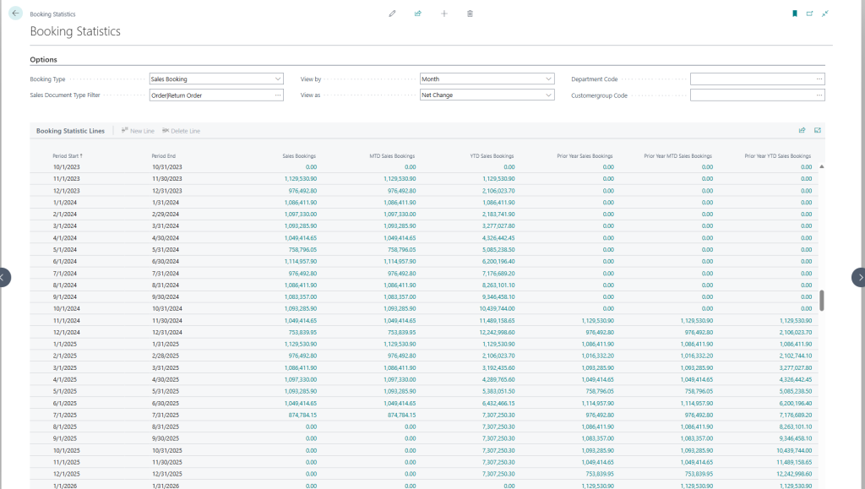
Task: Click the trash delete icon
Action: [x=470, y=14]
